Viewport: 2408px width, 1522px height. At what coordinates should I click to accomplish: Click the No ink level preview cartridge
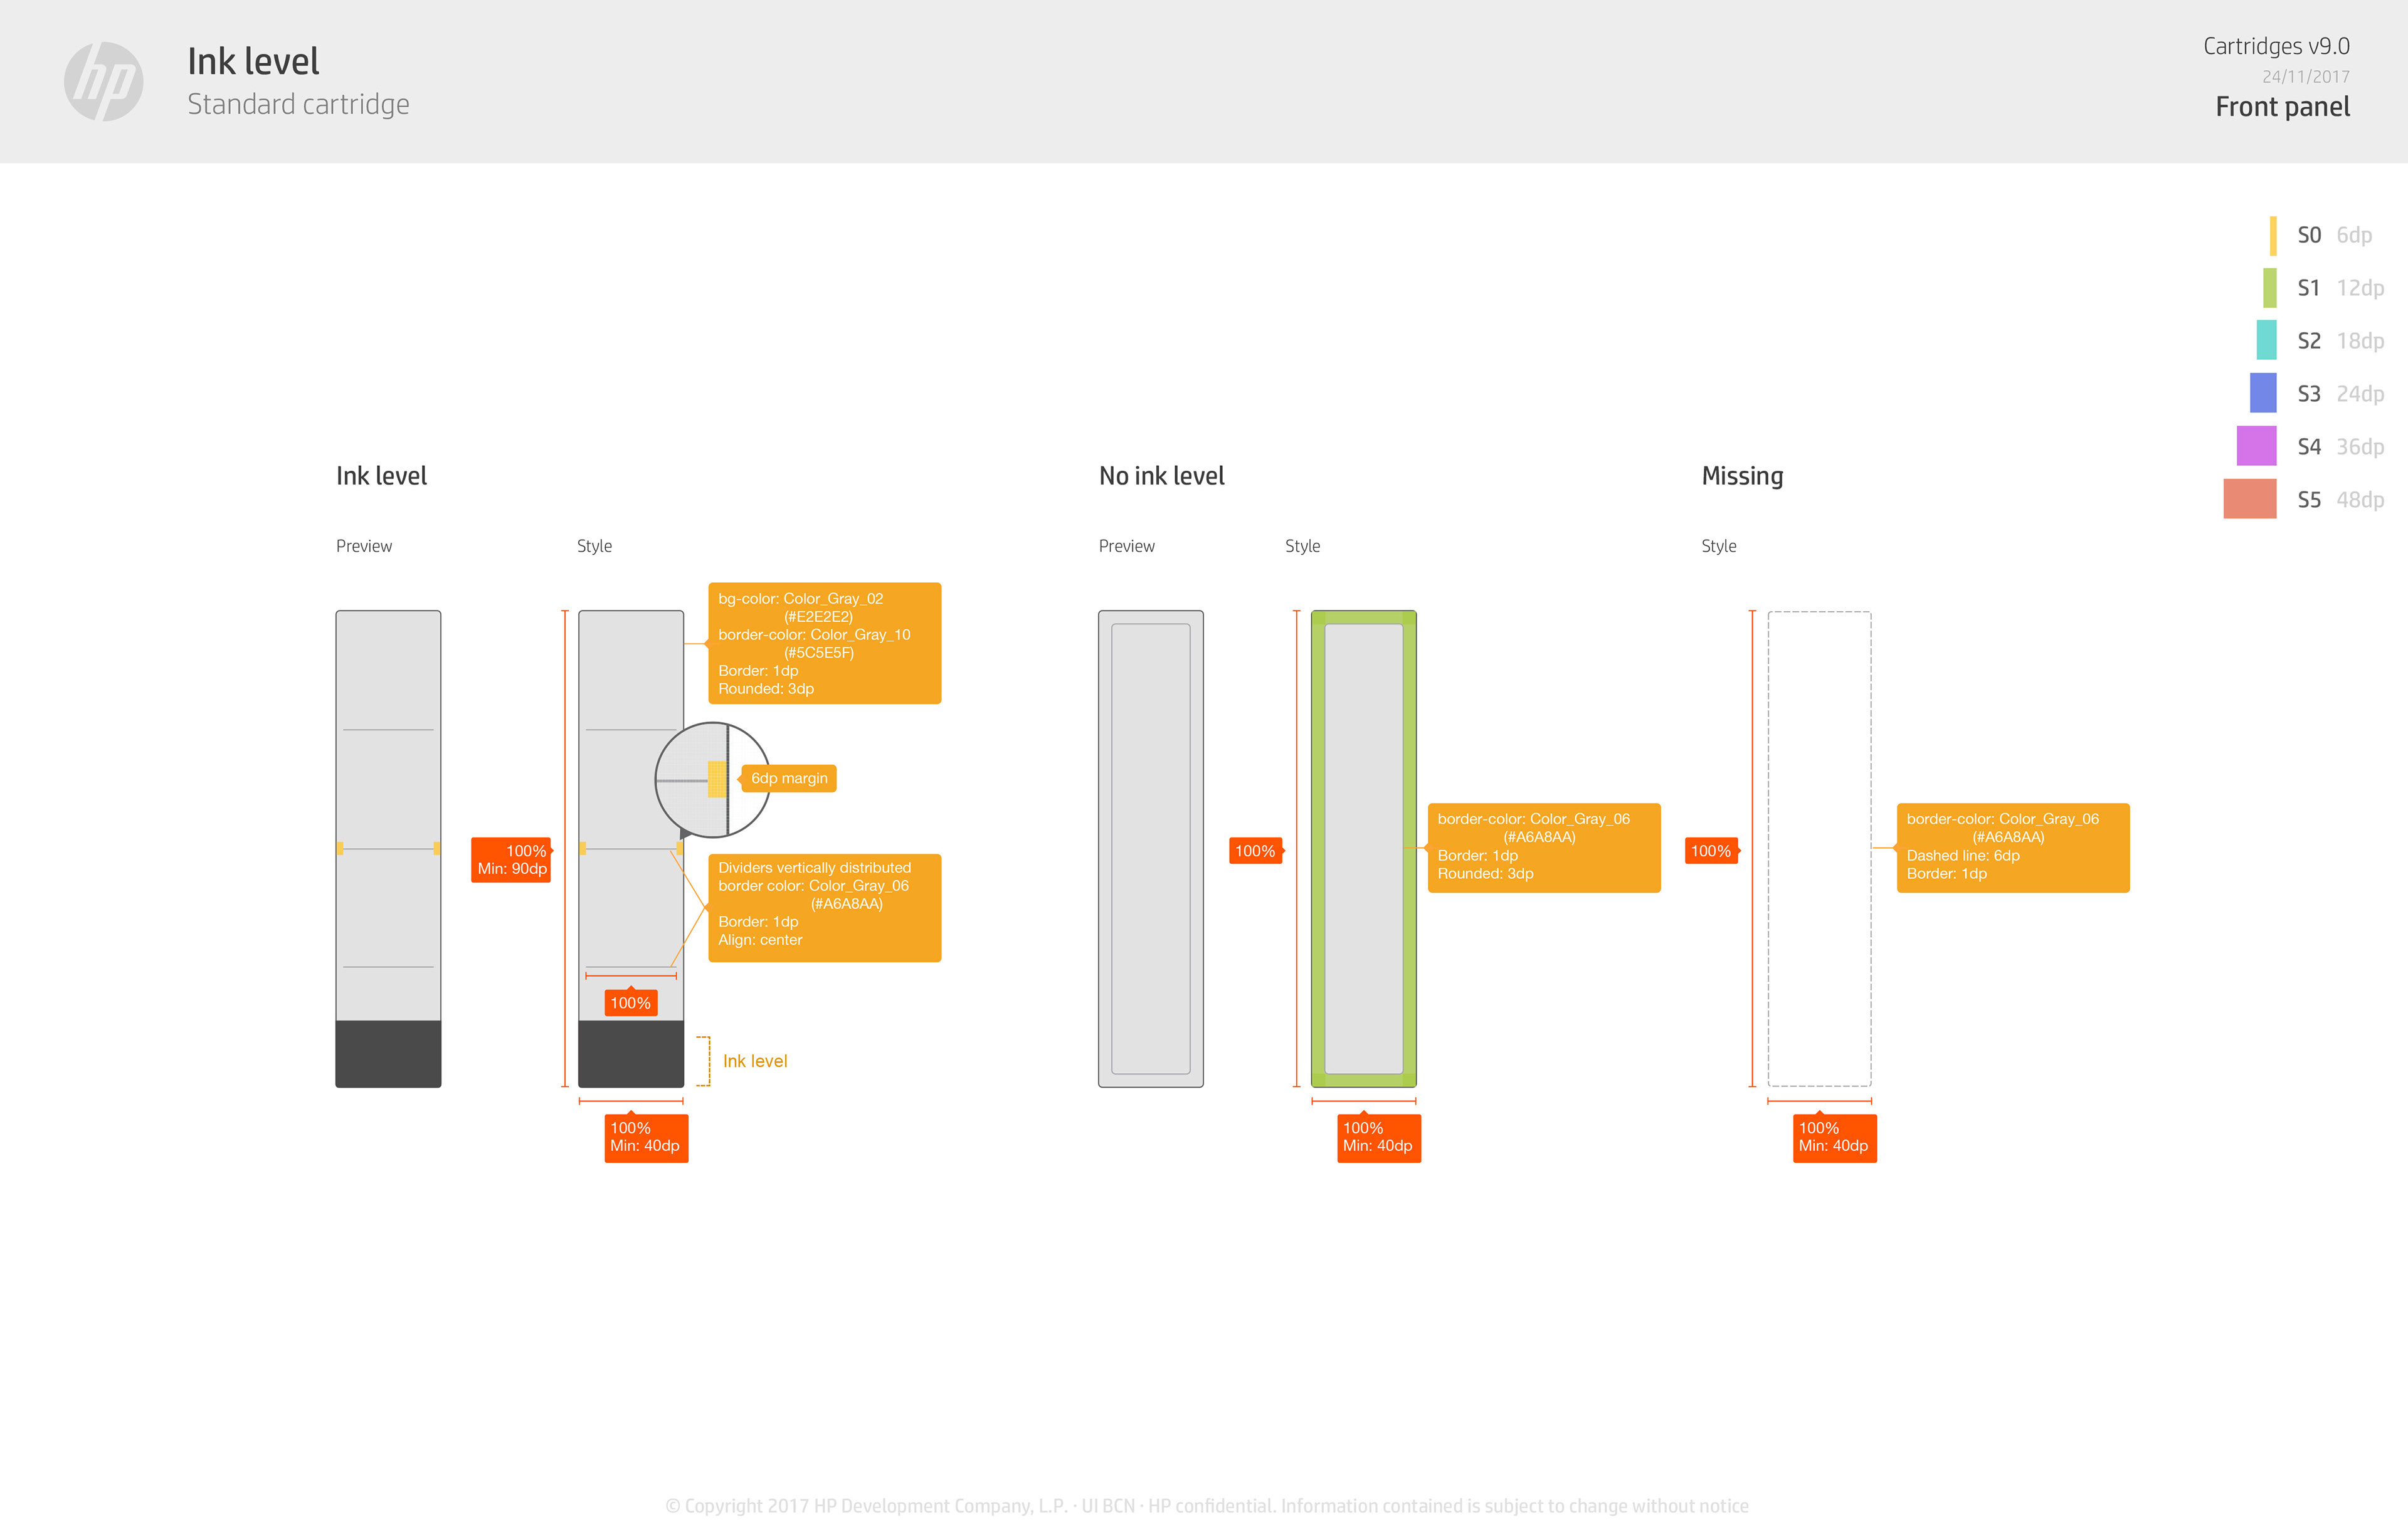click(1150, 848)
